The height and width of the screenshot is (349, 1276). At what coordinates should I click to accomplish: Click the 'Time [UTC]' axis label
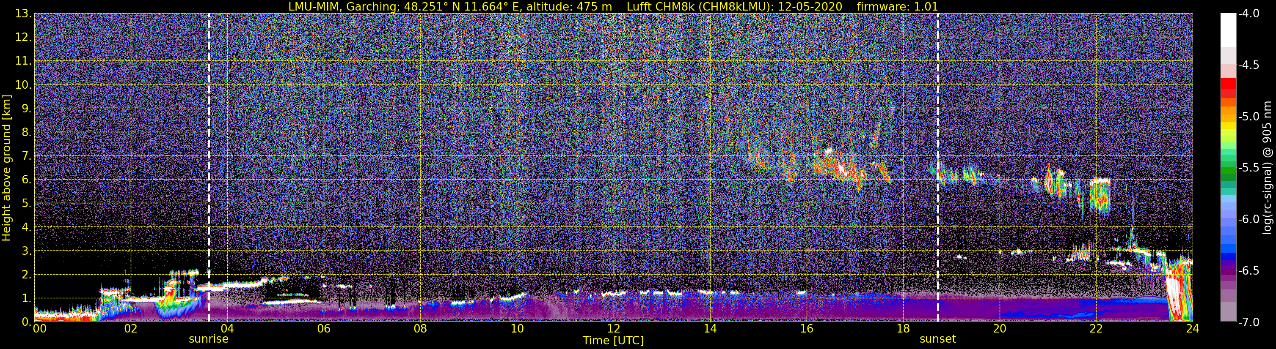pos(613,341)
